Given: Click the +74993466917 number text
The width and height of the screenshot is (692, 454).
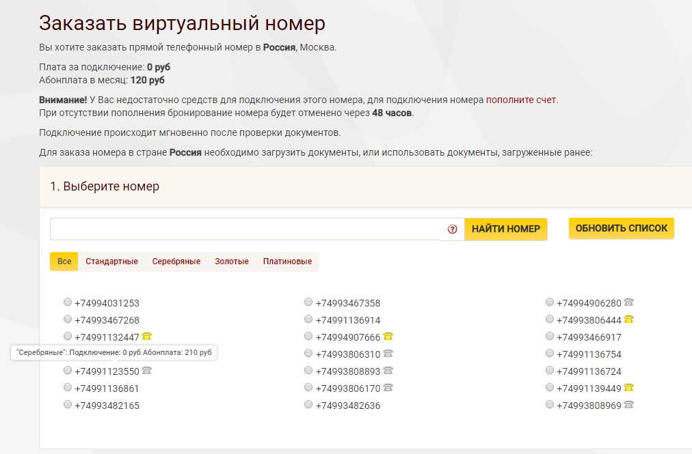Looking at the screenshot, I should tap(589, 337).
